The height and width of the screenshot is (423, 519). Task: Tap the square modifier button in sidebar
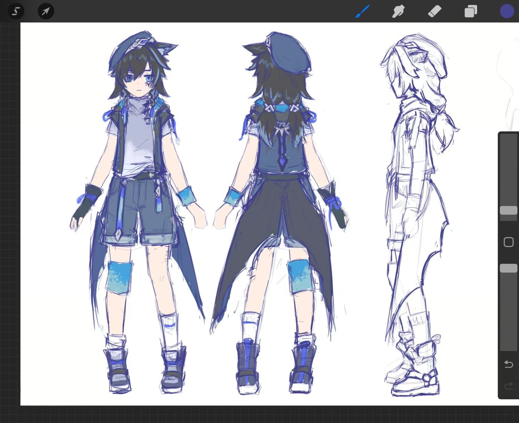[x=509, y=242]
